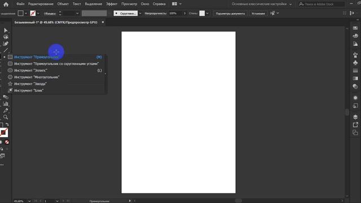Choose Flare tool from flyout
This screenshot has height=203, width=361.
(x=55, y=90)
